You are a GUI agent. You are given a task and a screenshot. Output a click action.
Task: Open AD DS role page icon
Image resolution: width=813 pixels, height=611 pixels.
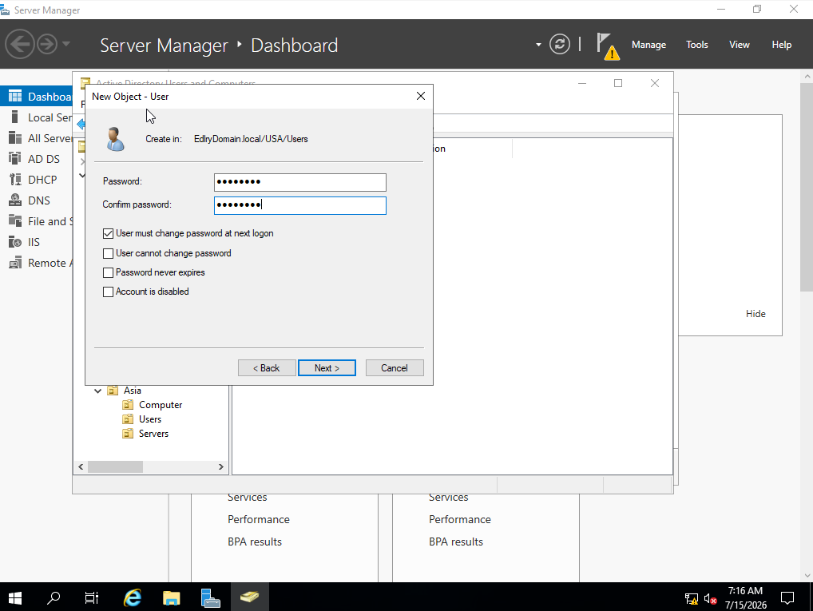[15, 159]
